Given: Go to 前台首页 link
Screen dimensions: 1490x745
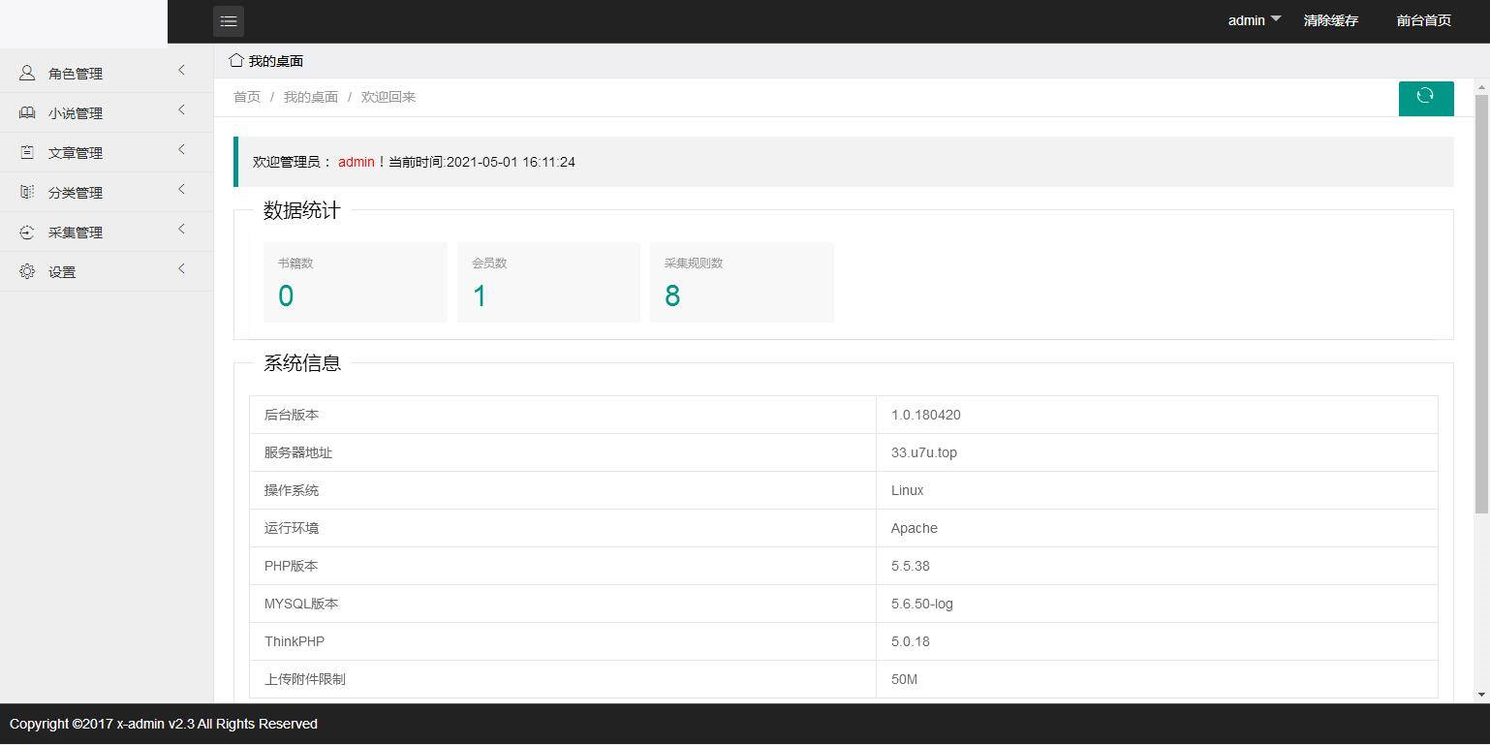Looking at the screenshot, I should click(x=1423, y=20).
